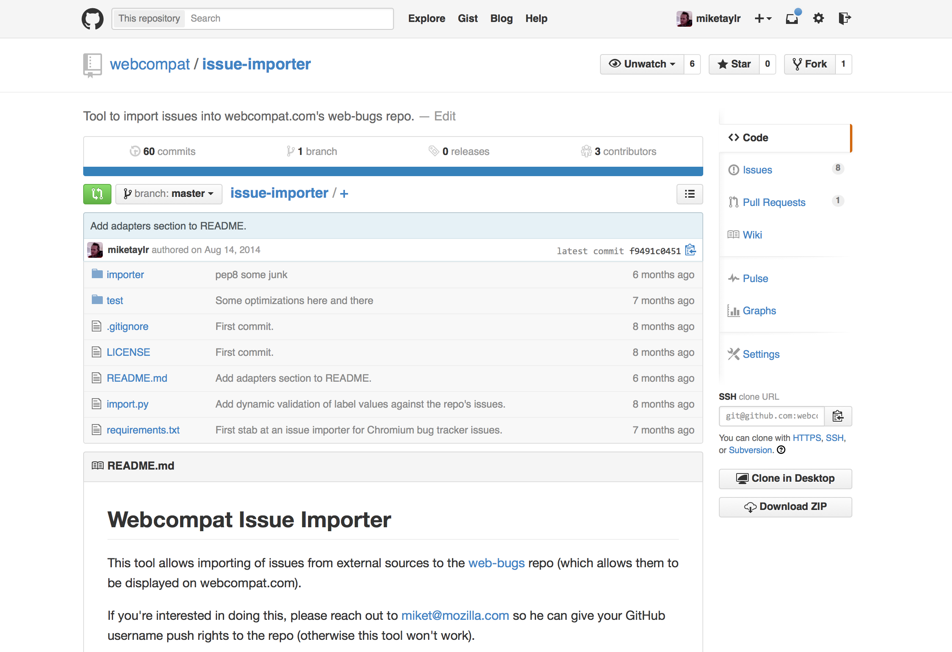Open the notifications inbox icon
Image resolution: width=952 pixels, height=652 pixels.
(x=792, y=18)
